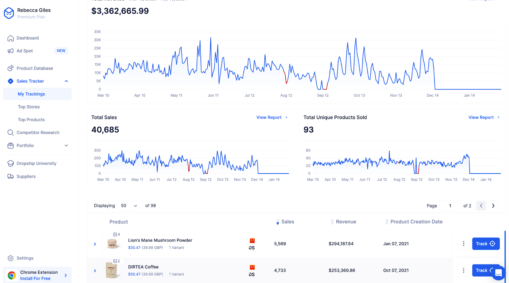Track the Lion's Mane Mushroom Powder product
Image resolution: width=509 pixels, height=283 pixels.
click(x=485, y=244)
